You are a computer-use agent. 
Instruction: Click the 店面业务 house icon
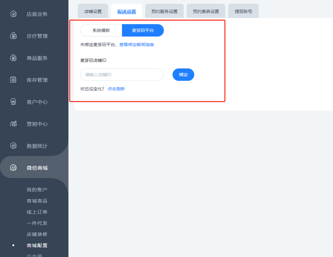[13, 14]
